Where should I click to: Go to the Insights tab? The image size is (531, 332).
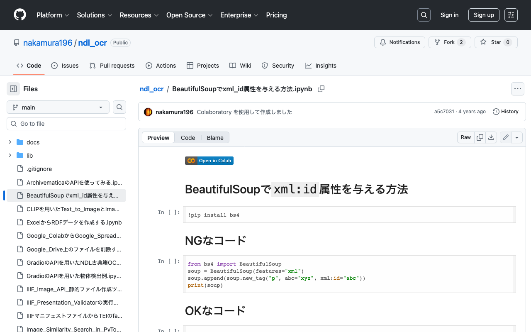321,66
